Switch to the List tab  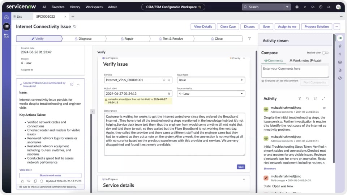[18, 17]
